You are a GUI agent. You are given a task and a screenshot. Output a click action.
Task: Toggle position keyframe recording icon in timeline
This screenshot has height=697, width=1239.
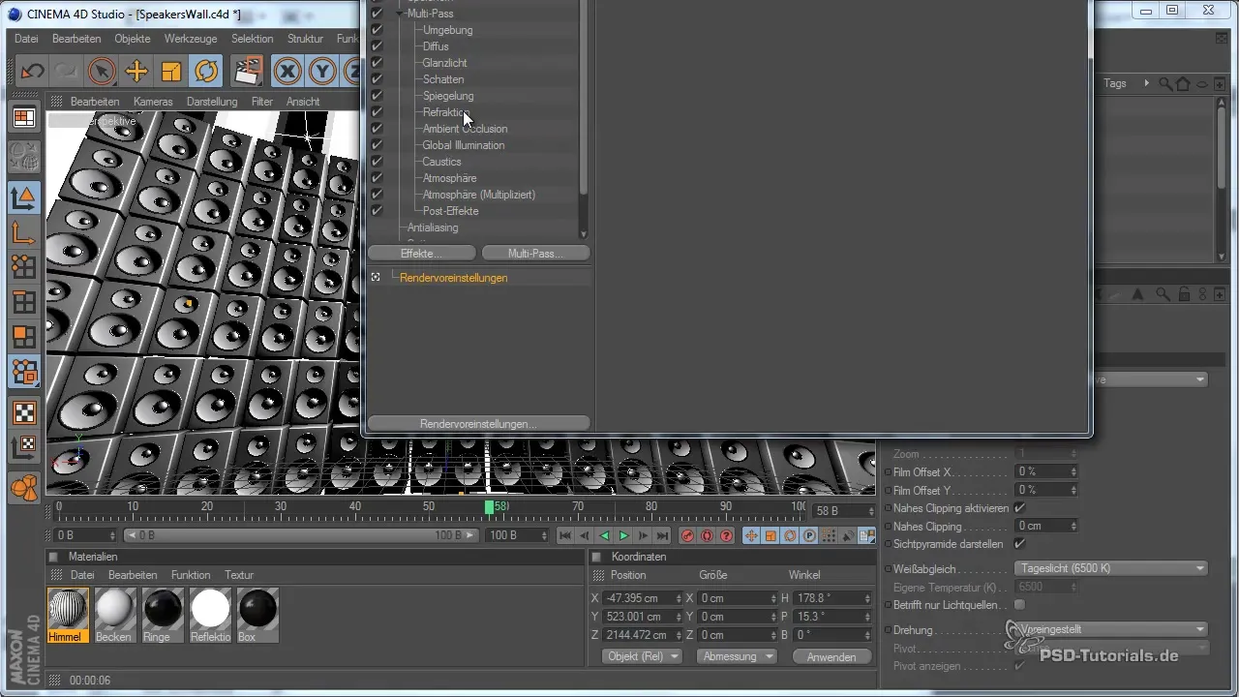click(x=751, y=535)
